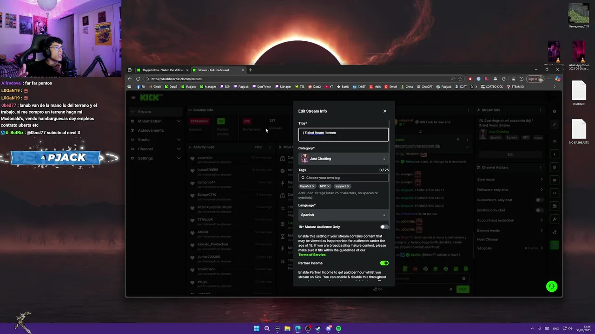
Task: Open File Explorer from the taskbar
Action: pos(287,328)
